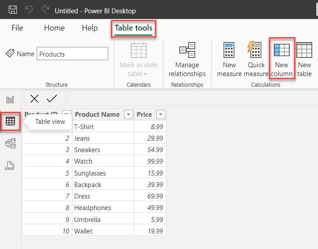The width and height of the screenshot is (318, 249).
Task: Add a New column
Action: (x=282, y=60)
